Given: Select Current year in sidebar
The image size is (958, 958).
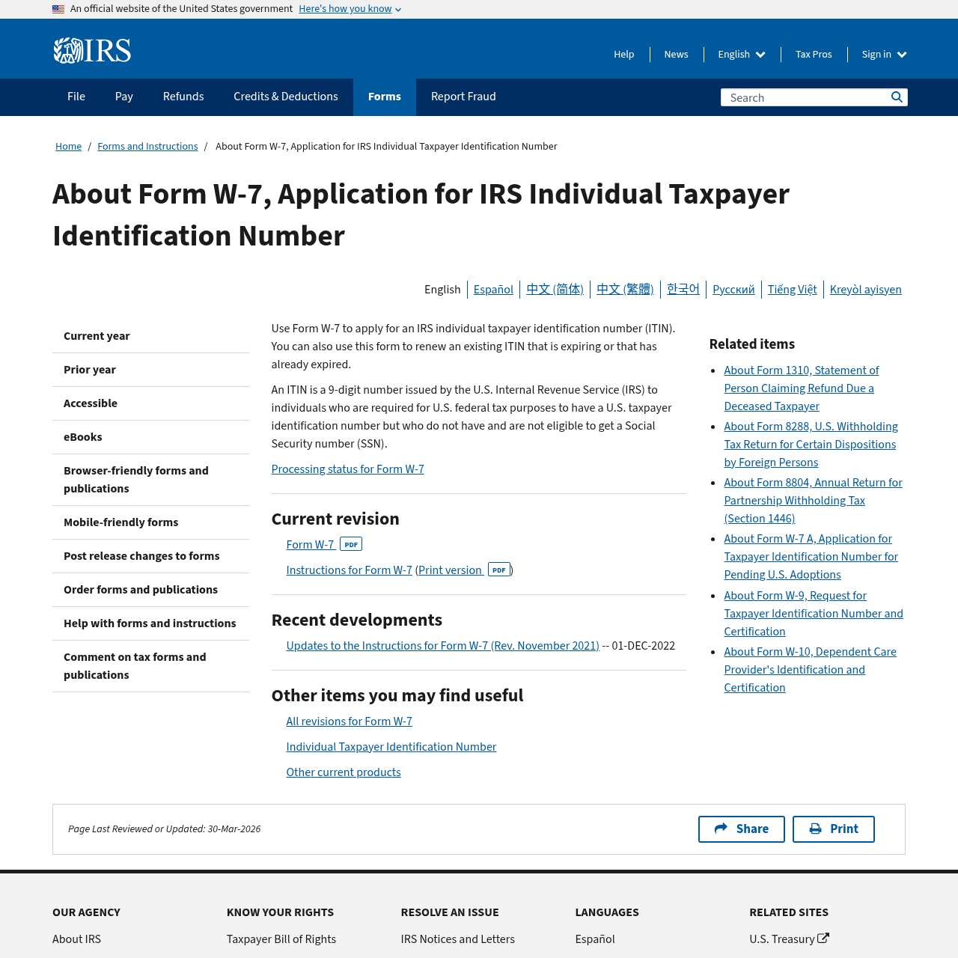Looking at the screenshot, I should pyautogui.click(x=150, y=336).
